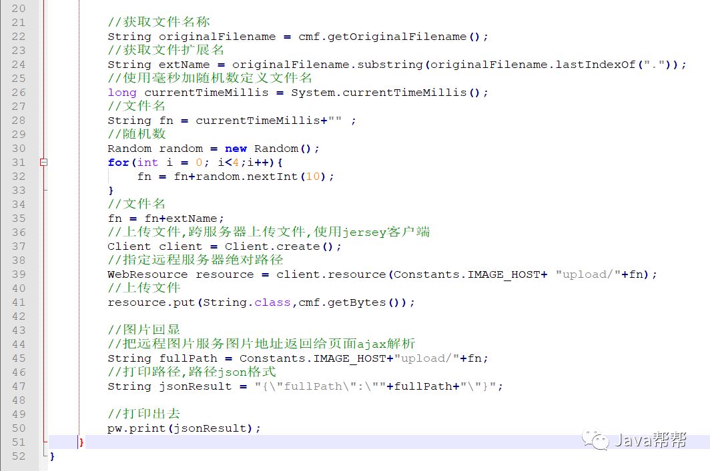Click line number 47 in the gutter
Viewport: 710px width, 471px height.
click(x=19, y=386)
